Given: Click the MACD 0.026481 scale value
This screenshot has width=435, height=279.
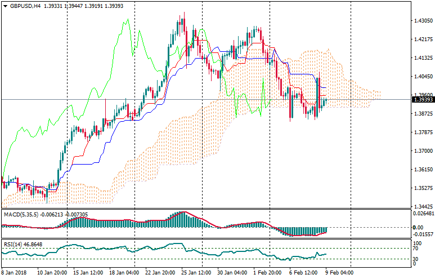Looking at the screenshot, I should coord(422,214).
